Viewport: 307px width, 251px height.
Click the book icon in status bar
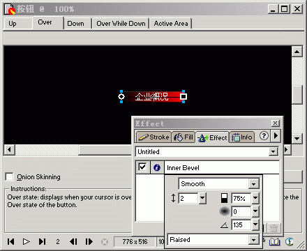[x=274, y=242]
